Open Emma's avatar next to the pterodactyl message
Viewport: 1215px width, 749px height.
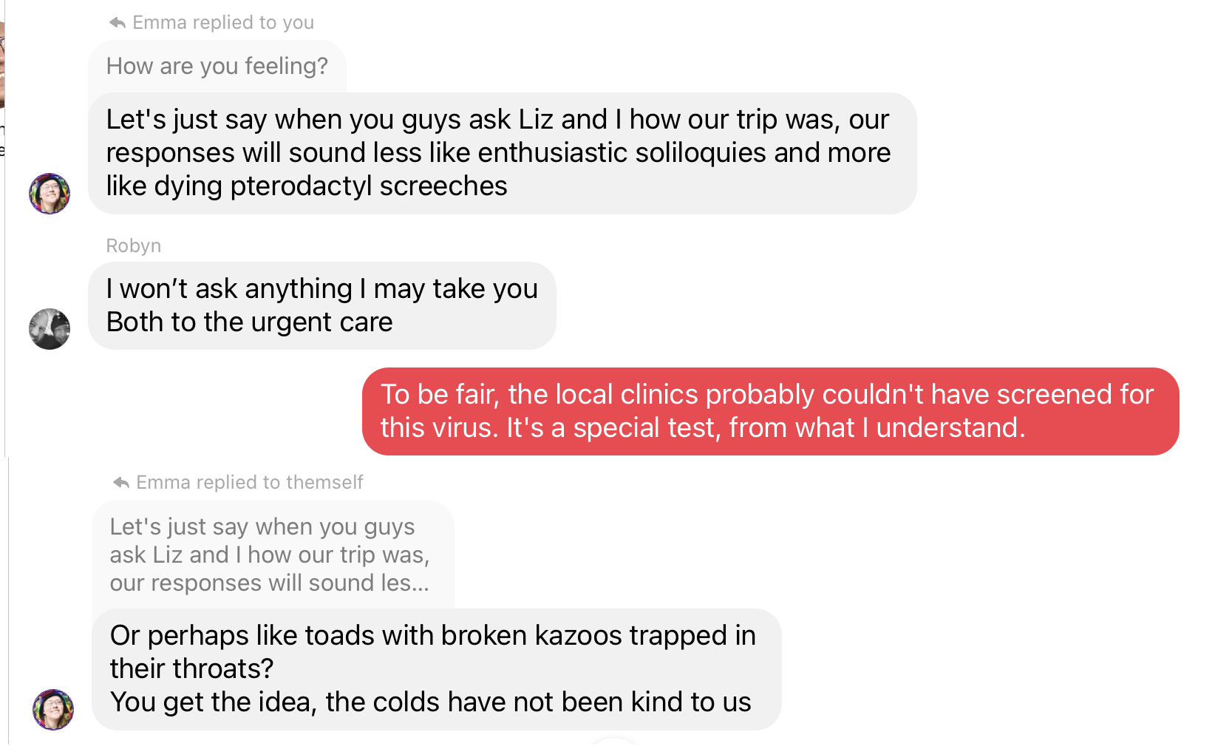50,194
